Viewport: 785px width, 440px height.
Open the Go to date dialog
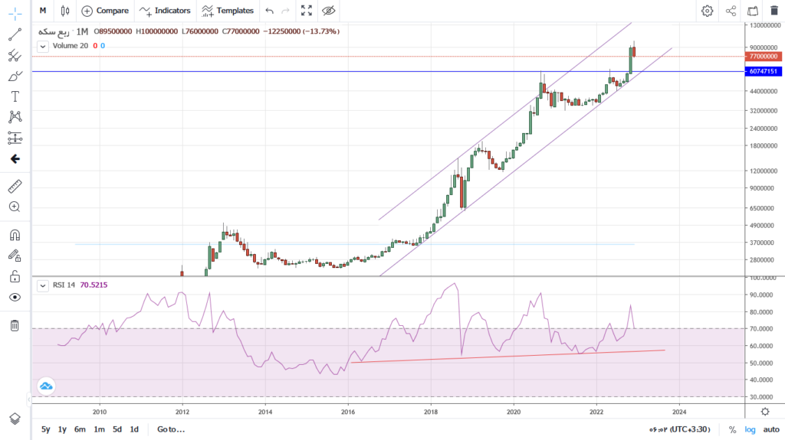pyautogui.click(x=171, y=429)
